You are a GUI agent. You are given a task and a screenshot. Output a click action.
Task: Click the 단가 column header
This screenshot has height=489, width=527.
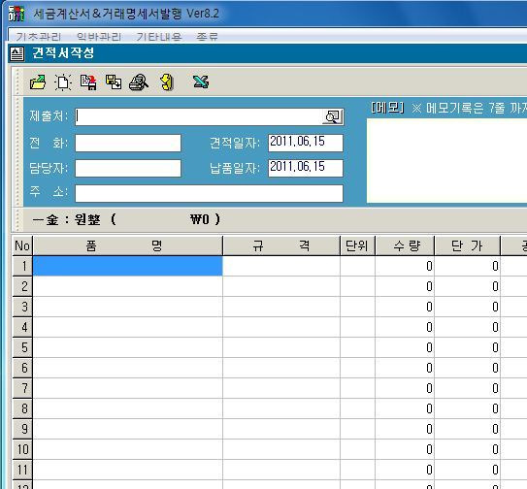467,245
